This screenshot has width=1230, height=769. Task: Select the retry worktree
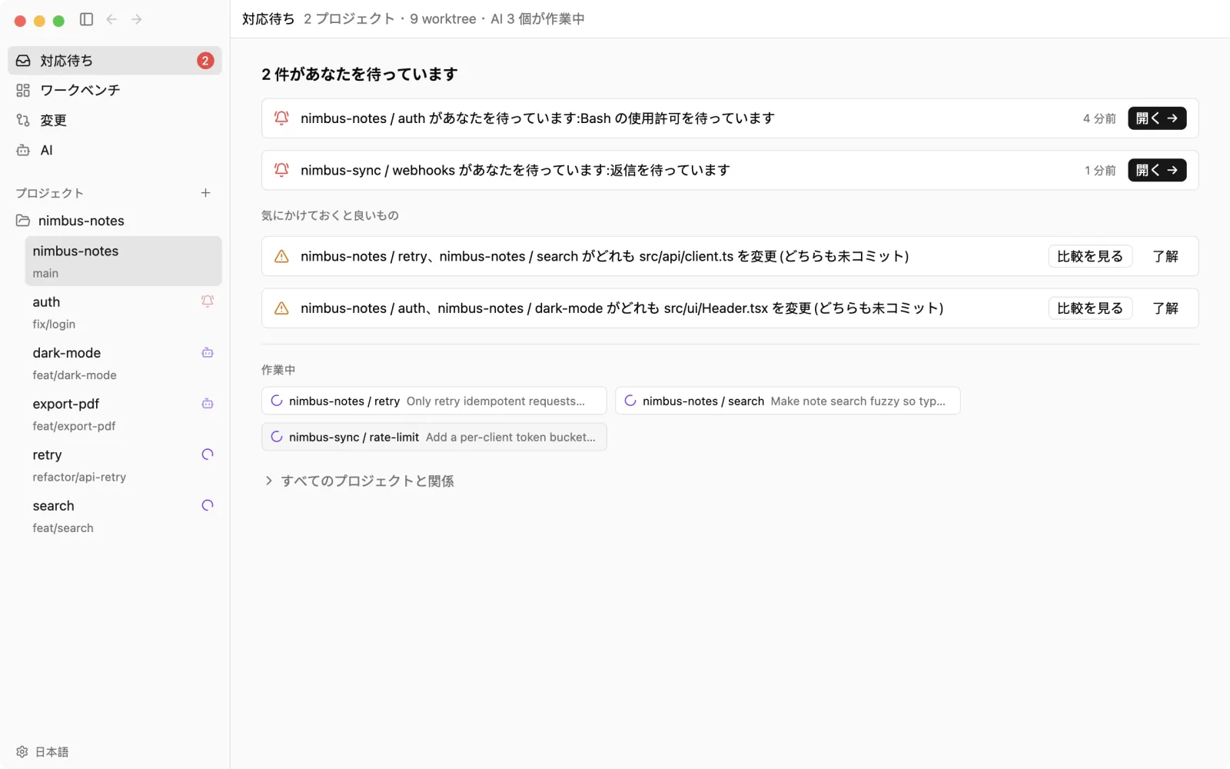pos(124,465)
